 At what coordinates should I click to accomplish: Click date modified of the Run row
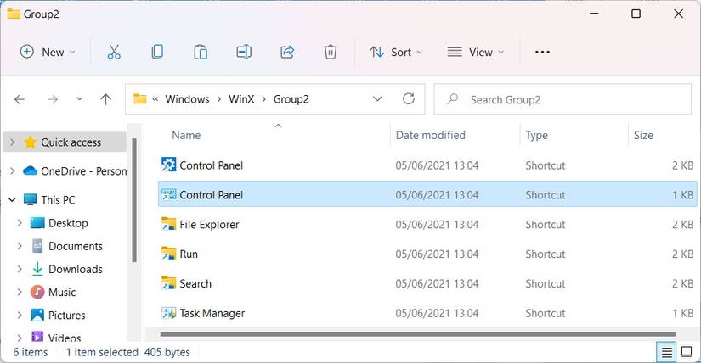click(437, 254)
